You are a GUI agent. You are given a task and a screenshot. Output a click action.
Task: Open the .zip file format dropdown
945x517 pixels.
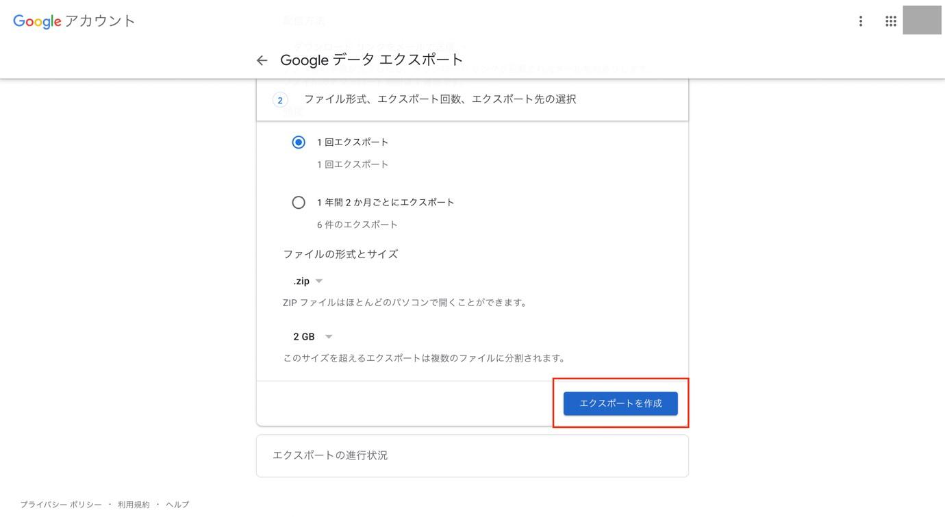point(307,280)
